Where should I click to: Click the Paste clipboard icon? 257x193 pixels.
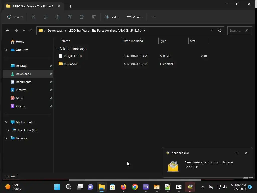(x=58, y=17)
